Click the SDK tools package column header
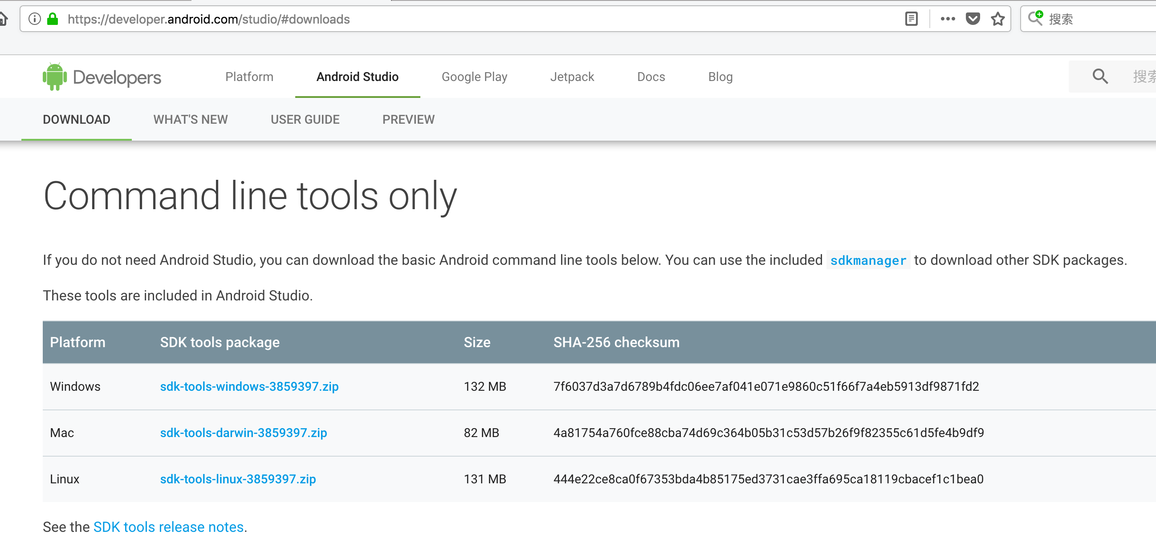The height and width of the screenshot is (559, 1156). click(x=220, y=342)
